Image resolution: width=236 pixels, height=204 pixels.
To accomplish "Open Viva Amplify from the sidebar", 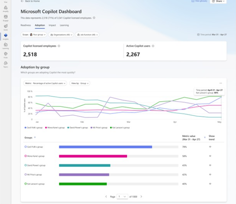I will coord(6,9).
